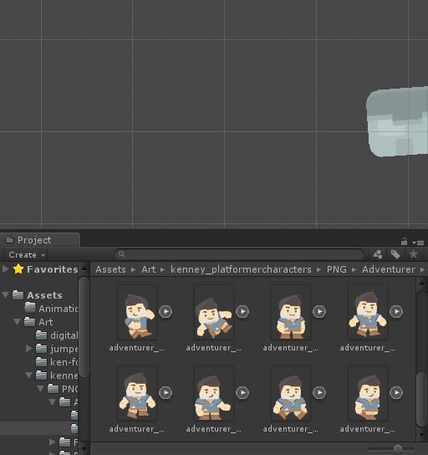Click the thumbnail size slider handle
Screen dimensions: 428x455
[x=398, y=449]
